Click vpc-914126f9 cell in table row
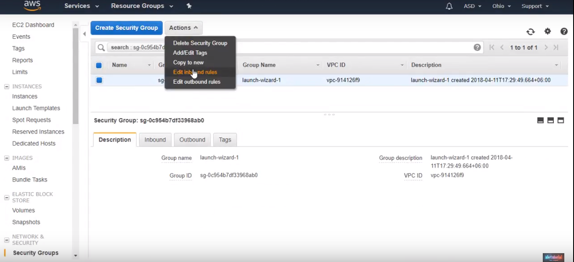 343,80
